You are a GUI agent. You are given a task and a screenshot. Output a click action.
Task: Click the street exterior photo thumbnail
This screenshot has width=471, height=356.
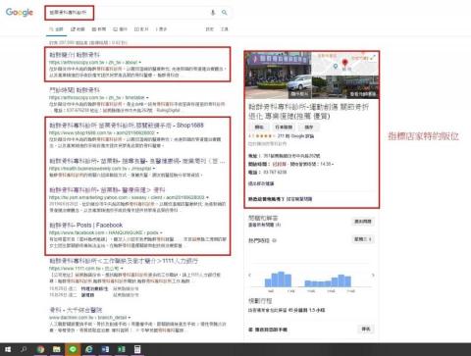pos(345,87)
